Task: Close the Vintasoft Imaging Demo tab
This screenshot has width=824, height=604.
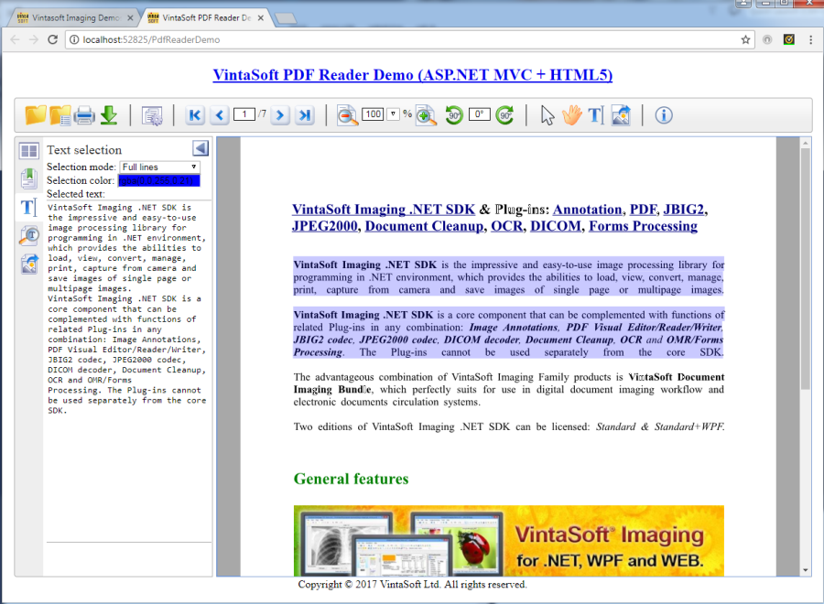Action: [x=130, y=18]
